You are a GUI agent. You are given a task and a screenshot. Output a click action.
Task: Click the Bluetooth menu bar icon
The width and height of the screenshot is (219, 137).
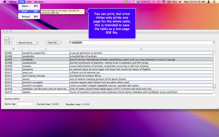pos(159,2)
